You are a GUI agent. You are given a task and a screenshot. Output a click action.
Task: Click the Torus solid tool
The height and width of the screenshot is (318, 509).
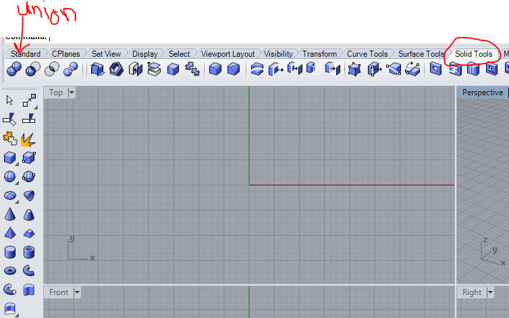[10, 271]
